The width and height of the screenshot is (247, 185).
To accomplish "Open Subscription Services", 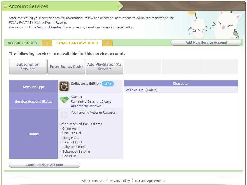I will (x=28, y=67).
